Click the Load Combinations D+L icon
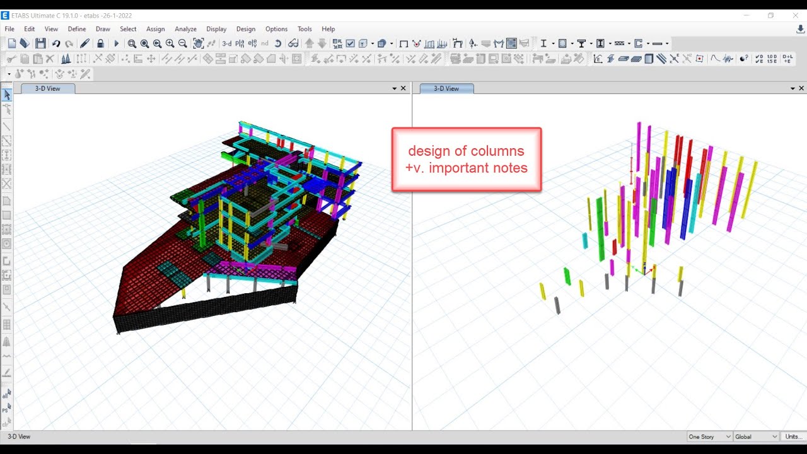The height and width of the screenshot is (454, 807). [x=787, y=59]
